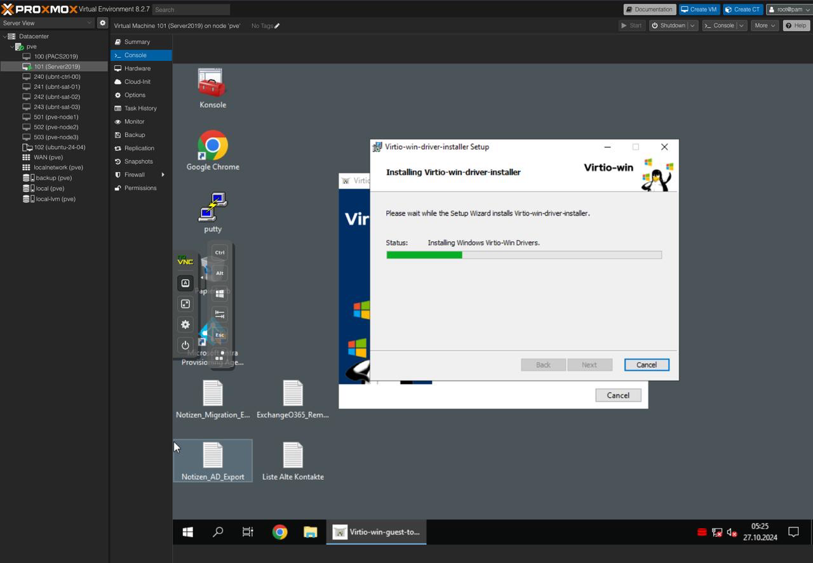Open the Hardware panel
This screenshot has width=813, height=563.
pos(141,69)
